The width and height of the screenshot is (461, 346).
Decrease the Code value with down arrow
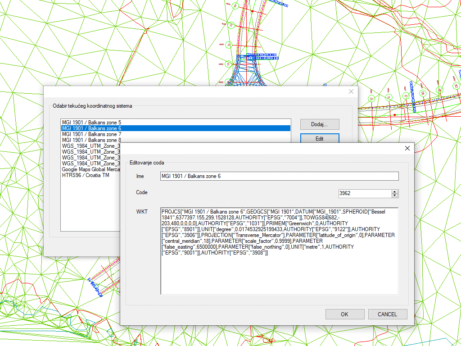[395, 196]
